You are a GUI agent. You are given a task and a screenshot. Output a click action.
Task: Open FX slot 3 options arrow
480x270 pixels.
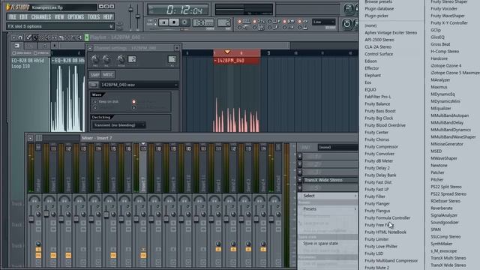click(300, 172)
